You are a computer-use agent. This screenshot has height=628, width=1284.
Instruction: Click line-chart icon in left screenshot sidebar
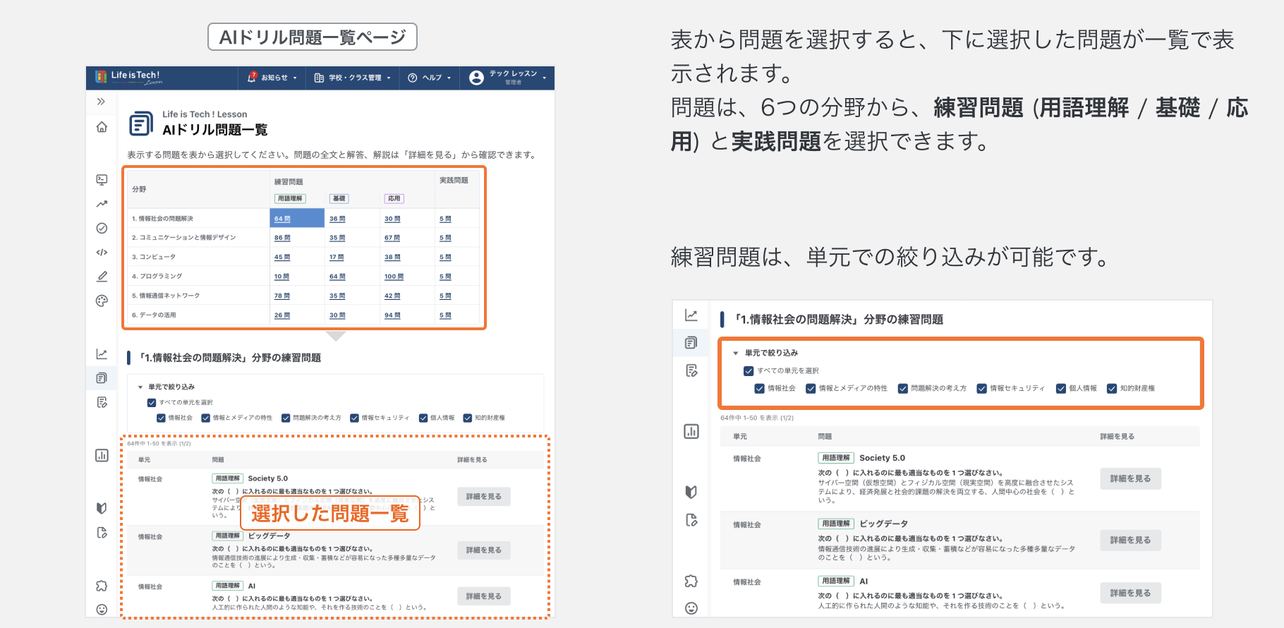tap(102, 354)
